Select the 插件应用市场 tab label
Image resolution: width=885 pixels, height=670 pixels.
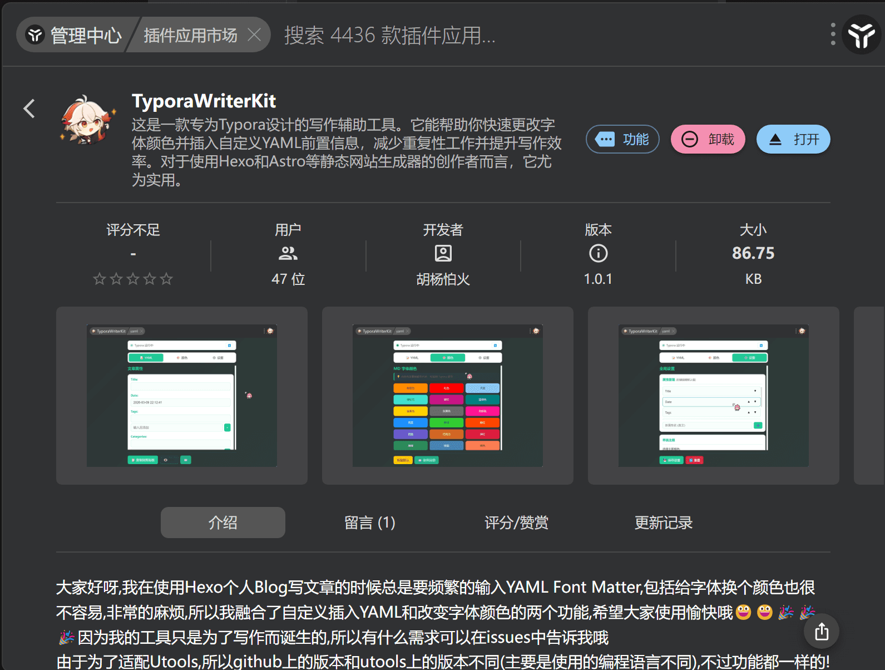[190, 35]
